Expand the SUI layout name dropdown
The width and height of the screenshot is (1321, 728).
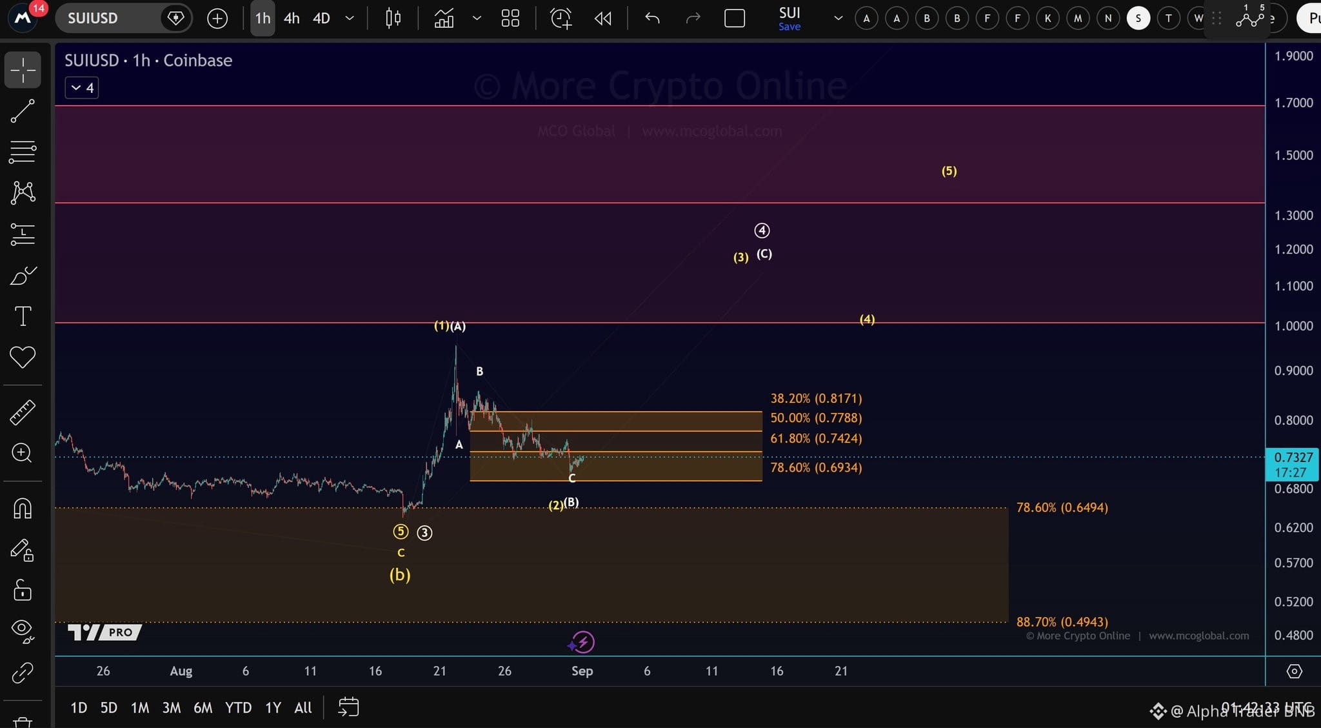click(x=838, y=18)
